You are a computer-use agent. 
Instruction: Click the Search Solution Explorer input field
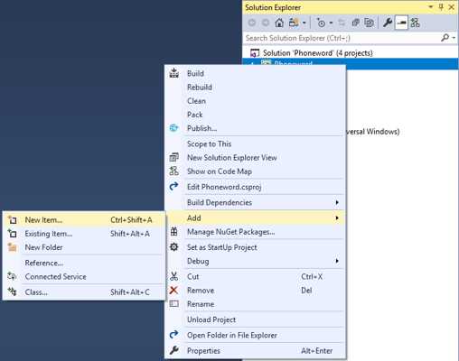tap(342, 38)
